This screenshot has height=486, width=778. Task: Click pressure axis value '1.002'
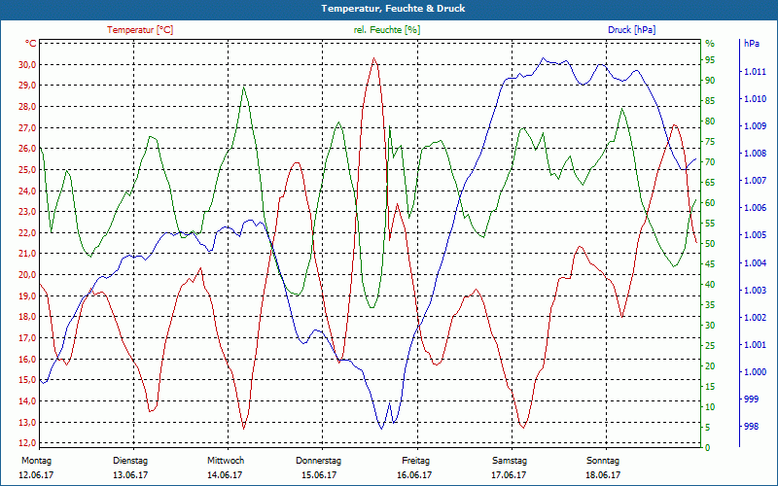(755, 318)
